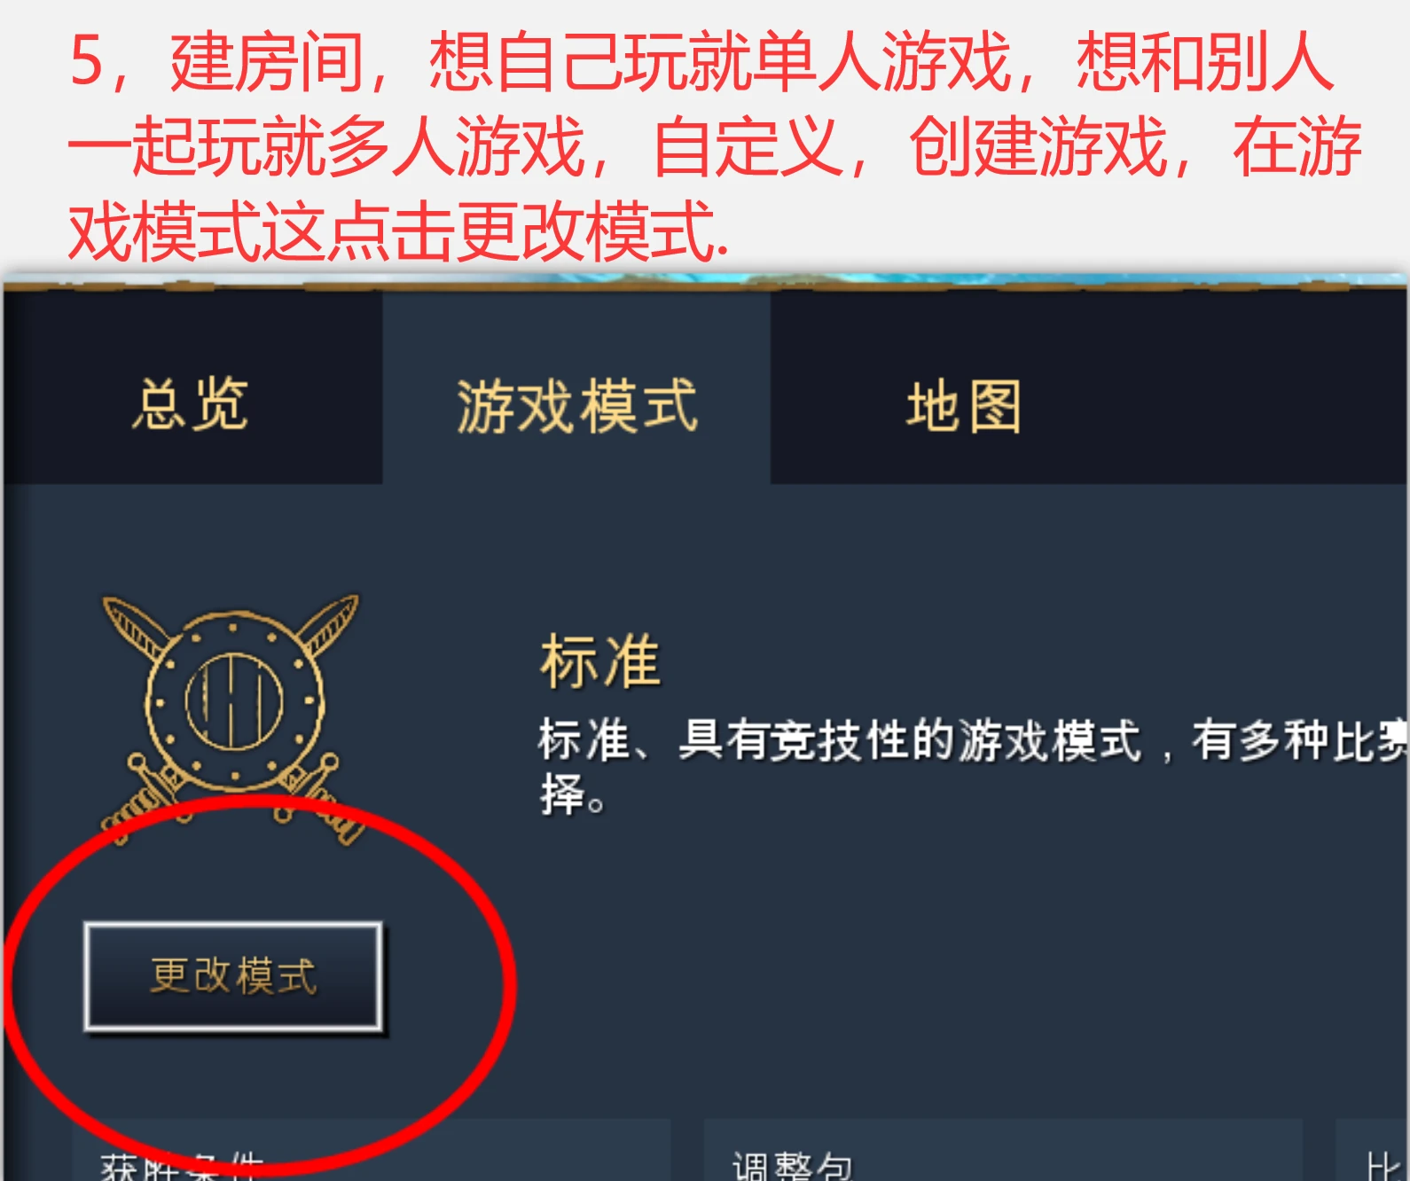Click the round shield center of the emblem
This screenshot has width=1410, height=1181.
click(234, 700)
